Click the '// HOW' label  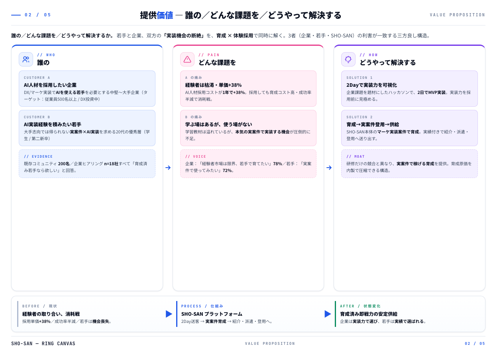tap(369, 55)
